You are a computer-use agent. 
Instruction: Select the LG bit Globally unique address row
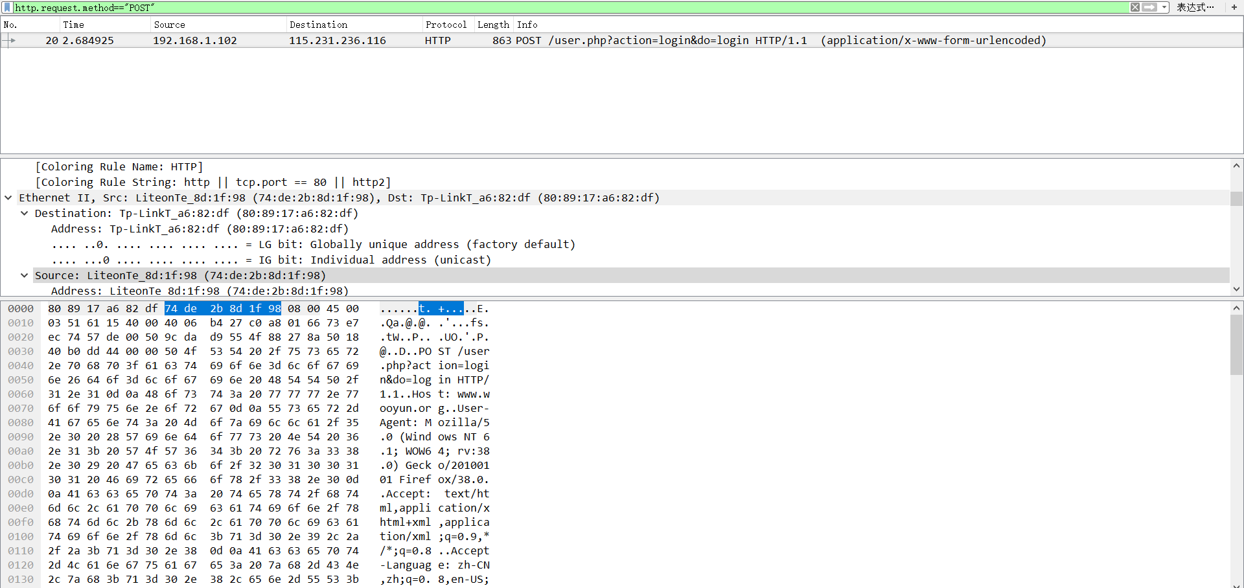[x=314, y=244]
